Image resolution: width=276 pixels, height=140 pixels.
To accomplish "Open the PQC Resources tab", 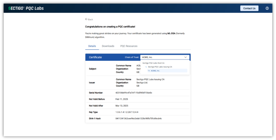I will tap(129, 46).
